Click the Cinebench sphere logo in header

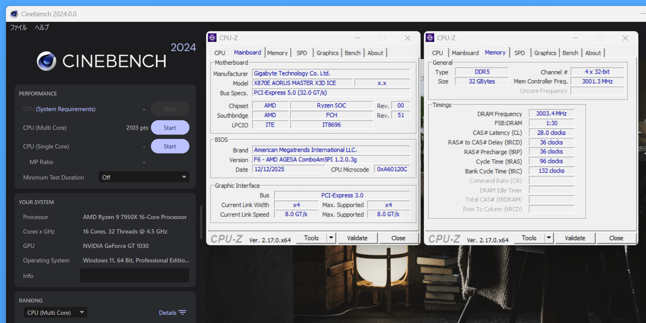coord(47,61)
